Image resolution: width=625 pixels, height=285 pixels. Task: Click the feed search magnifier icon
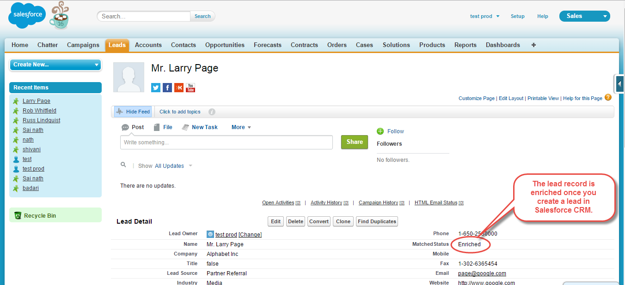123,165
